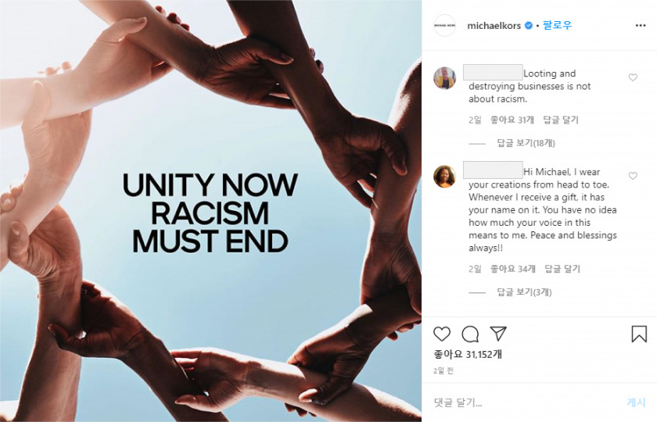Open comments via the speech bubble icon
Image resolution: width=657 pixels, height=422 pixels.
(x=470, y=334)
